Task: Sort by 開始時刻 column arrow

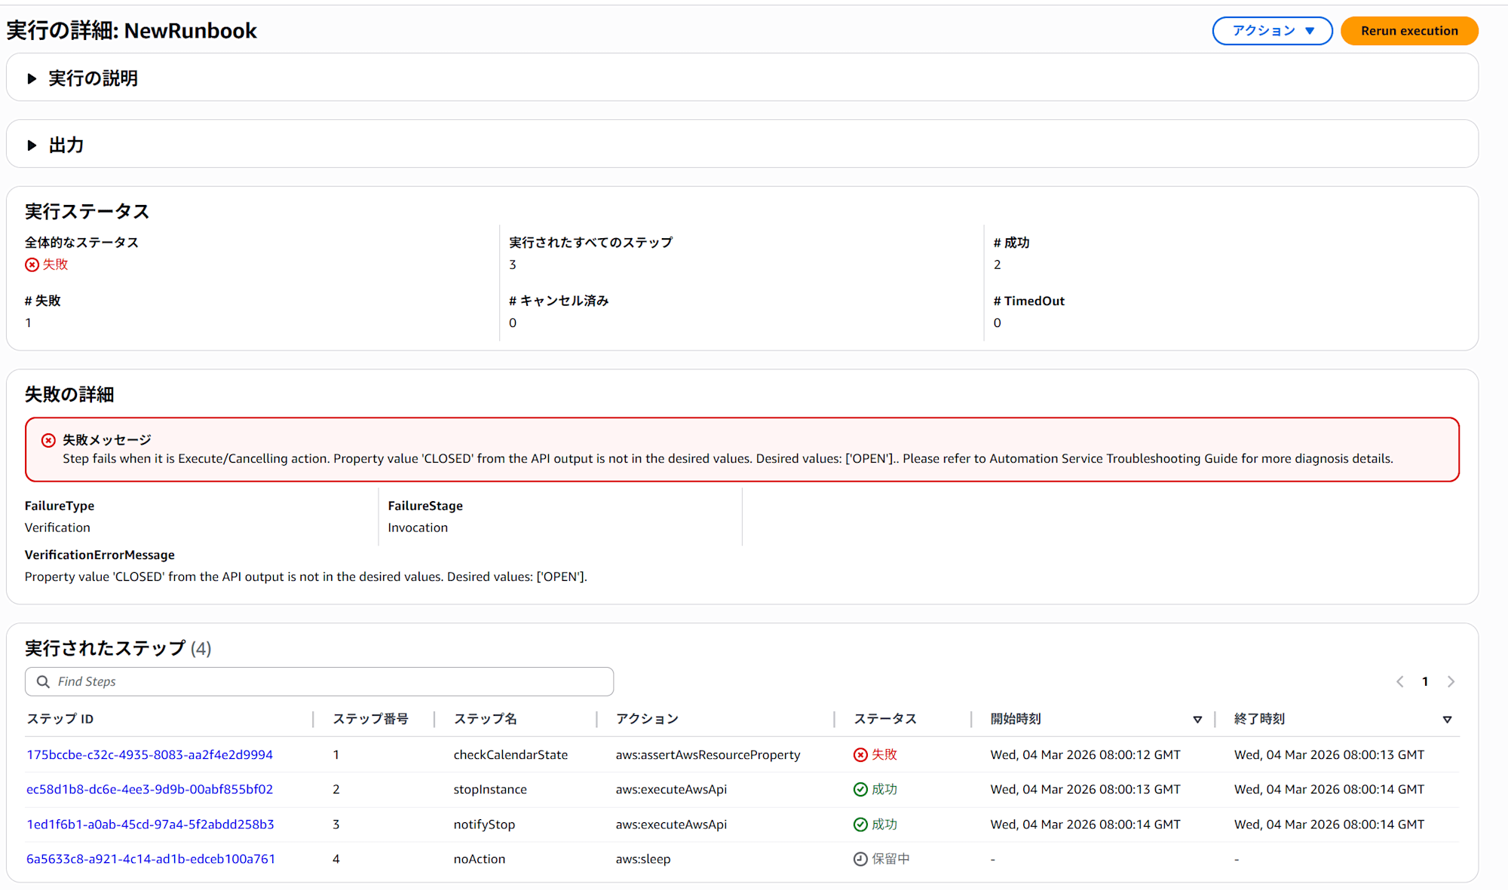Action: click(1197, 720)
